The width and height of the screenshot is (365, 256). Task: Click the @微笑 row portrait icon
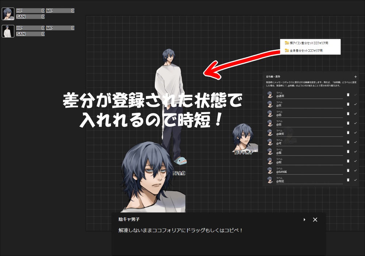tap(269, 132)
